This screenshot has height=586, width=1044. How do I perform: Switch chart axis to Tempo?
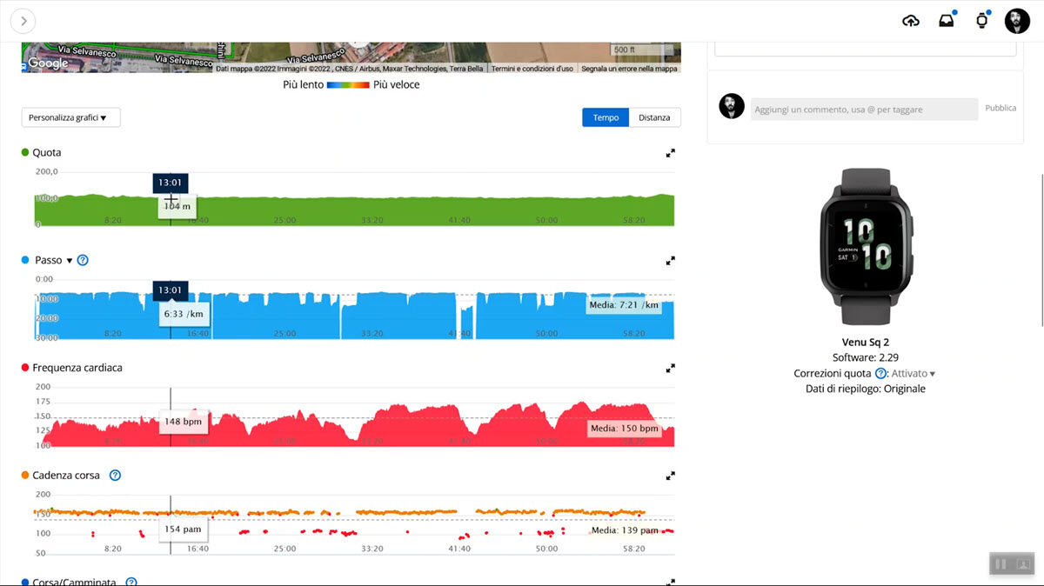click(606, 117)
